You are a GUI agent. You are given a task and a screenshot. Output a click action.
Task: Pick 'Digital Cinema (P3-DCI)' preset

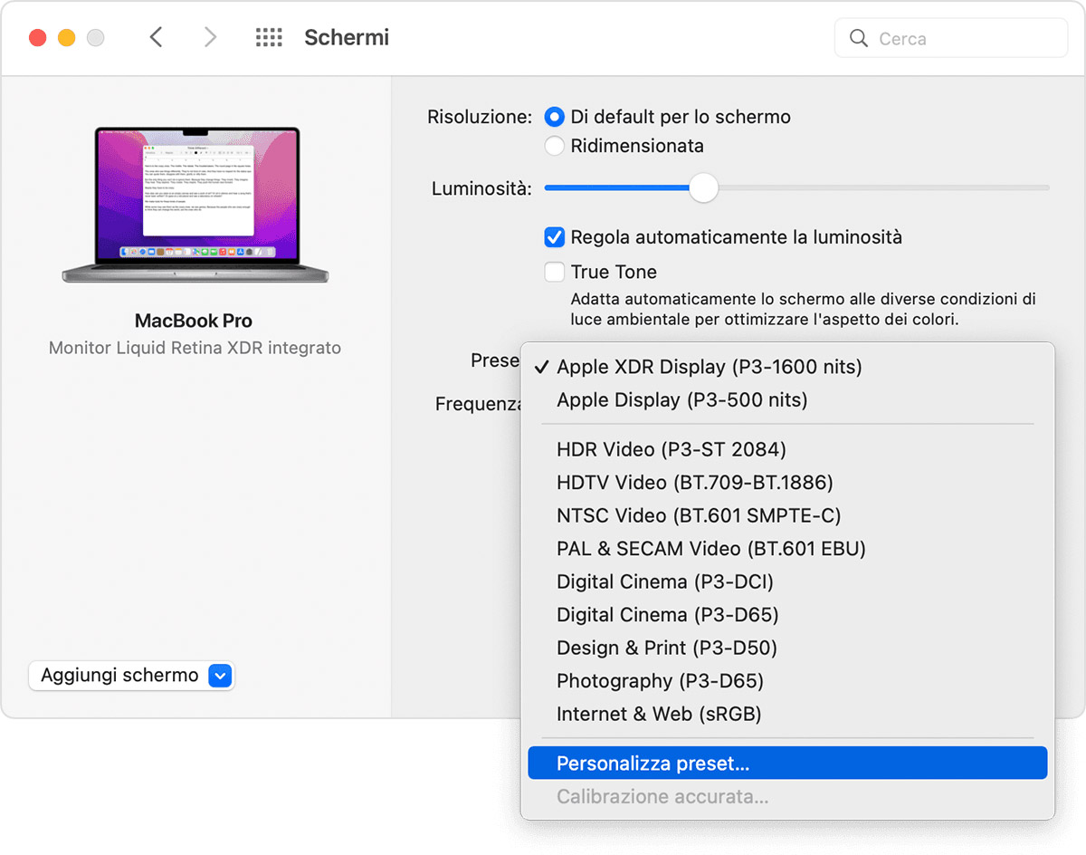click(664, 581)
